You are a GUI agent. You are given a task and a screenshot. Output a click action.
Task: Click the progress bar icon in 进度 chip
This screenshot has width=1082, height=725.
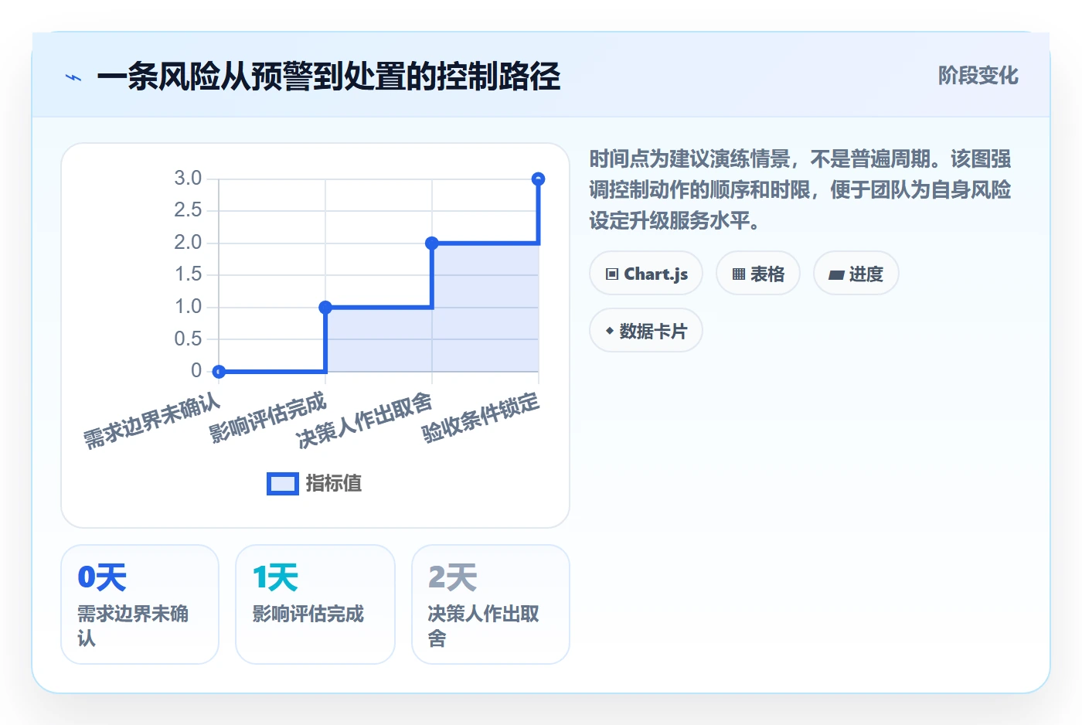click(836, 274)
